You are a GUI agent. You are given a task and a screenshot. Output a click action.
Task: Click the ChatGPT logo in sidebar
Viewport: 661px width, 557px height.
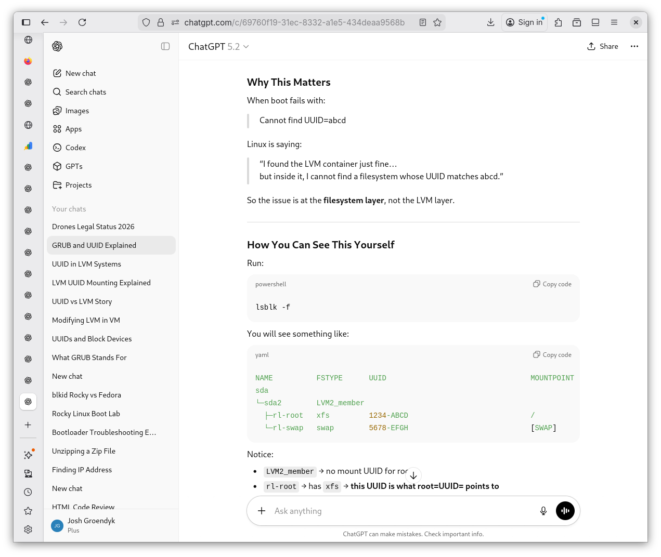[58, 46]
